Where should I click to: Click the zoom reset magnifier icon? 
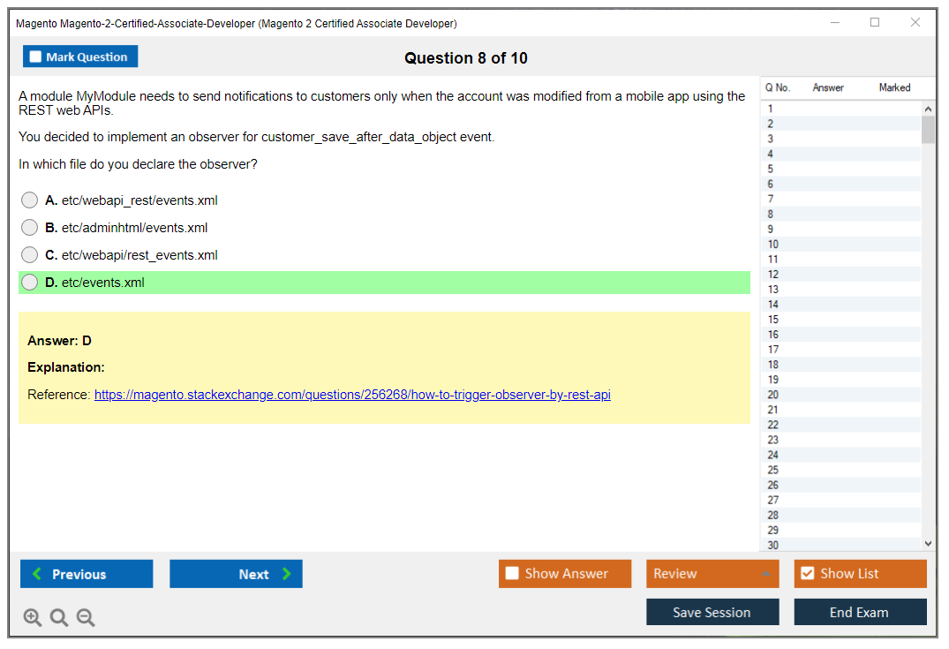[59, 618]
